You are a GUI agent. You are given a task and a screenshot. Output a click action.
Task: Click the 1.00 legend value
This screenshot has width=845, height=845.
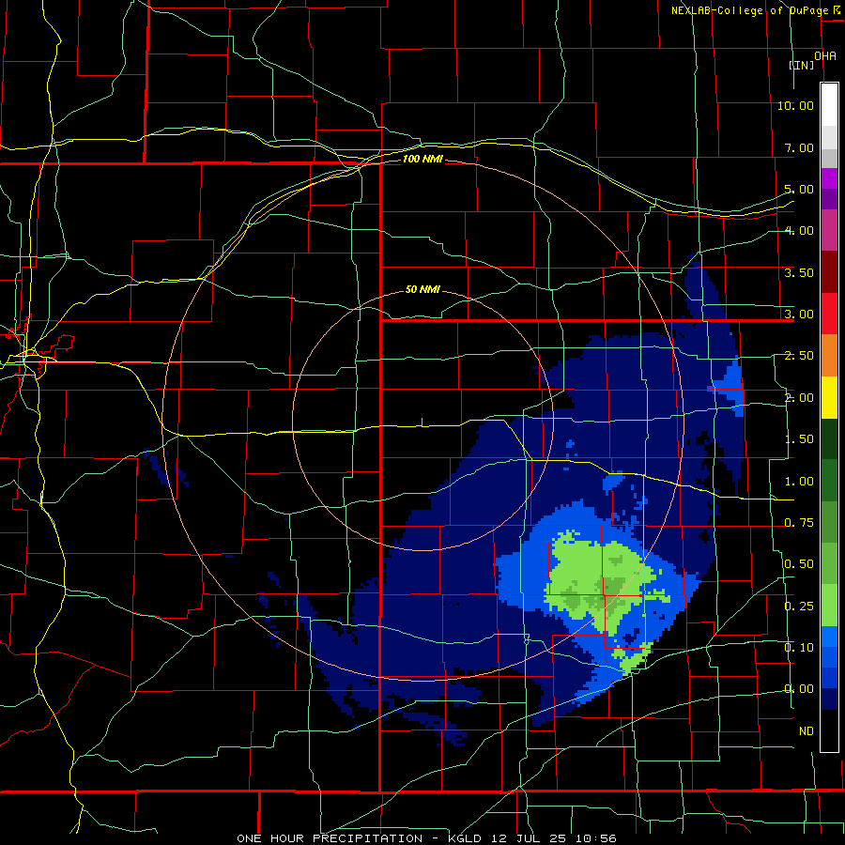click(799, 482)
